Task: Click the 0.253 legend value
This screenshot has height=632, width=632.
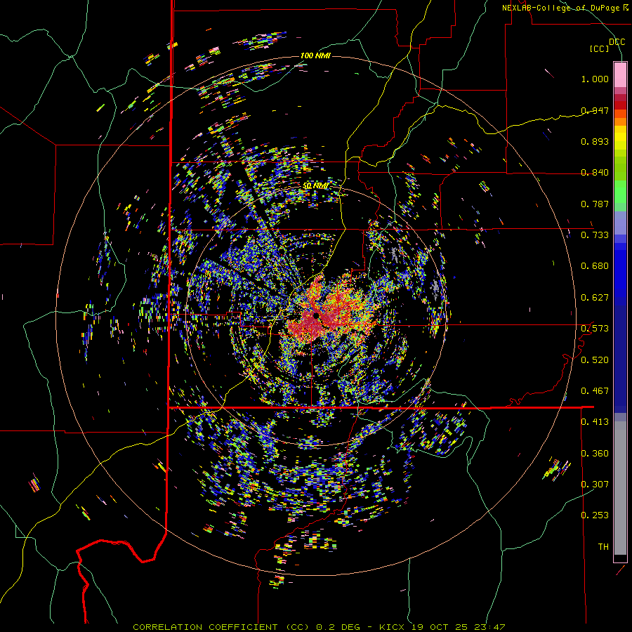Action: click(595, 515)
